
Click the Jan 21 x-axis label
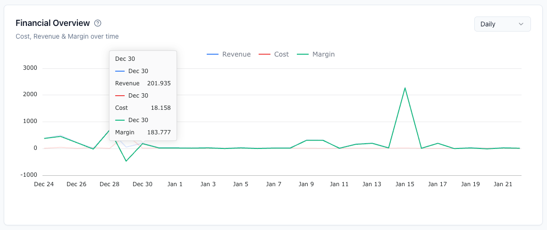click(x=503, y=184)
